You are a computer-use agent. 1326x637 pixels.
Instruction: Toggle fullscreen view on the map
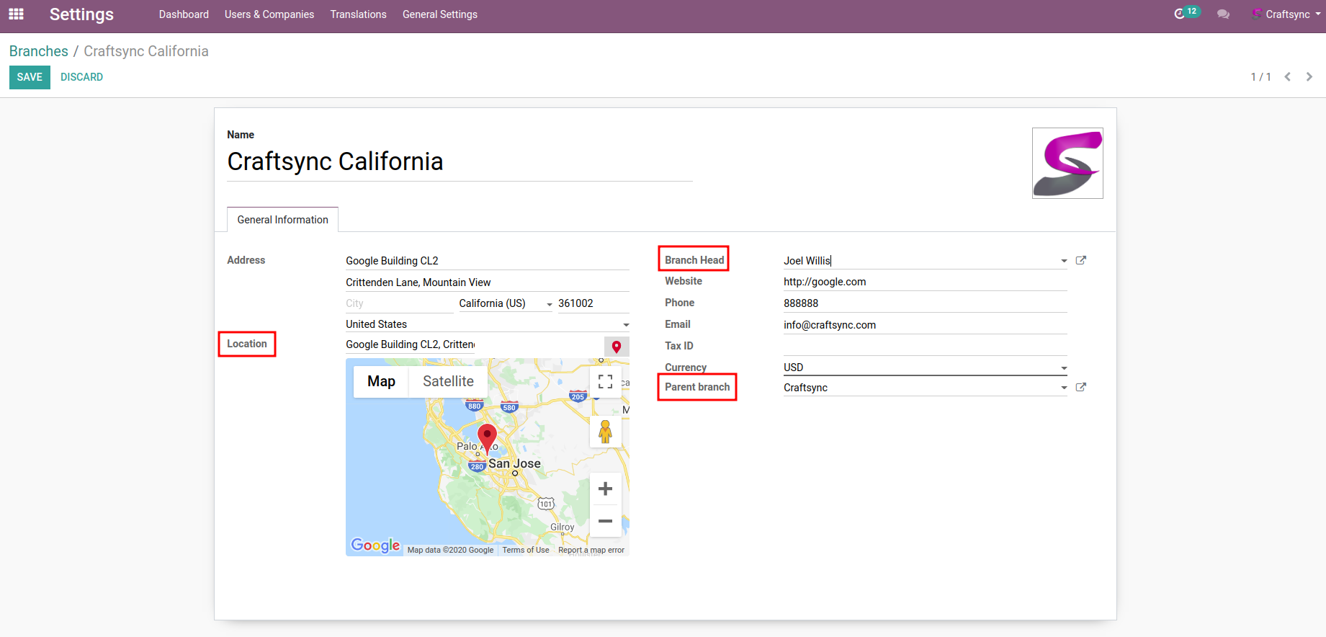pyautogui.click(x=605, y=382)
